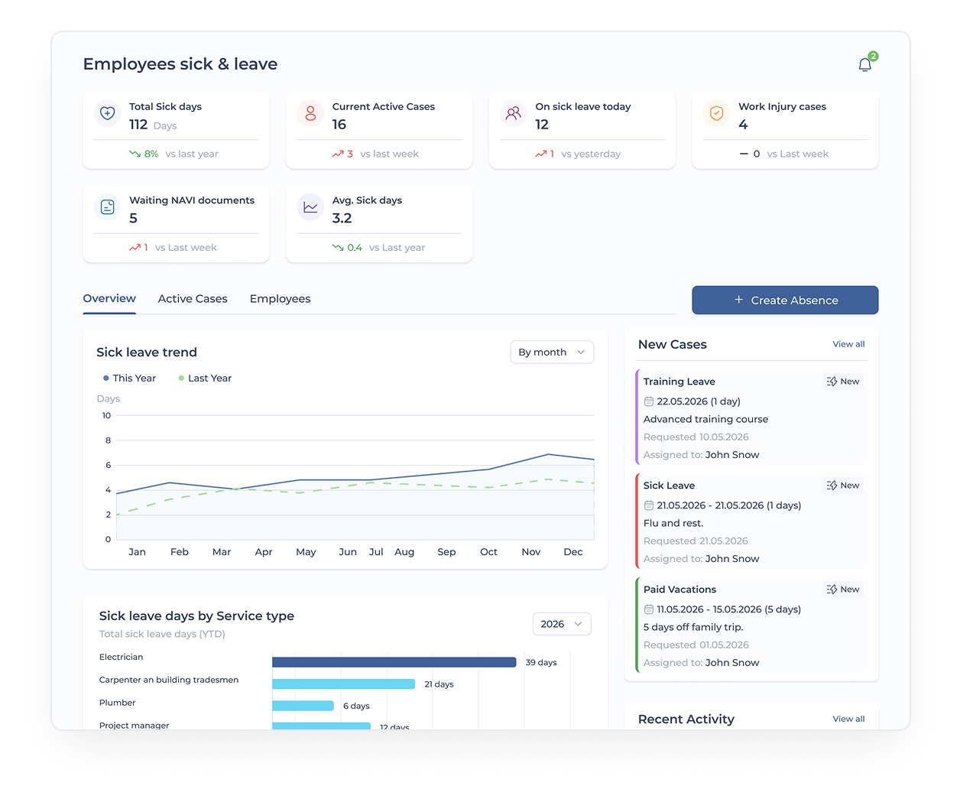Viewport: 960px width, 786px height.
Task: Click Carpenter an building tradesmen label
Action: [x=169, y=680]
